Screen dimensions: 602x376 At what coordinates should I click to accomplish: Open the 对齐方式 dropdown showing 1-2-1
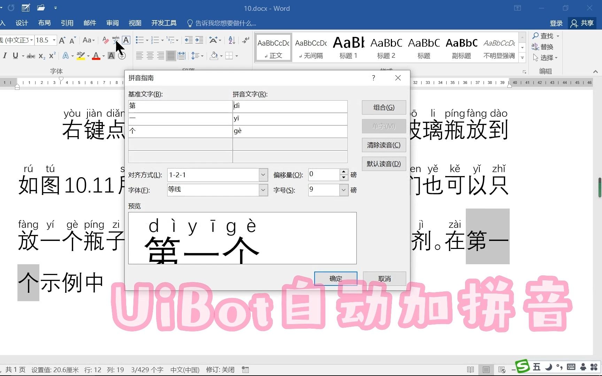click(x=263, y=175)
